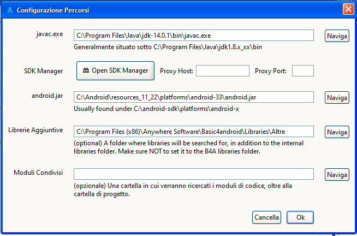
Task: Click the Proxy Port label
Action: [271, 70]
